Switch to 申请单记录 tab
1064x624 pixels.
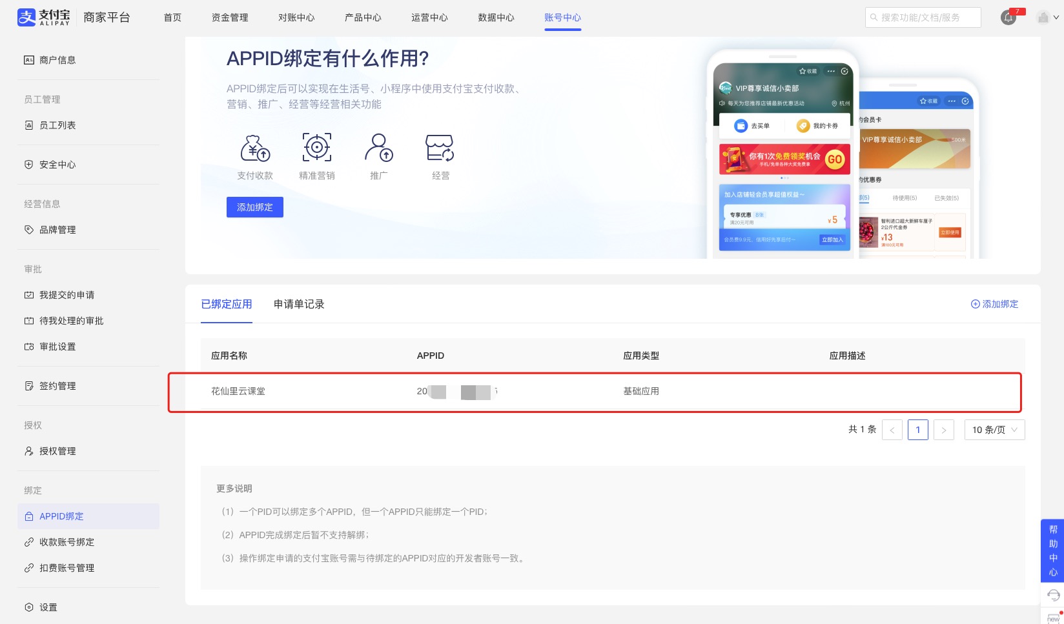(299, 304)
